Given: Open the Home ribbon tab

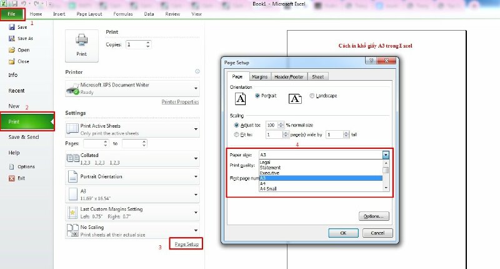Looking at the screenshot, I should [36, 14].
